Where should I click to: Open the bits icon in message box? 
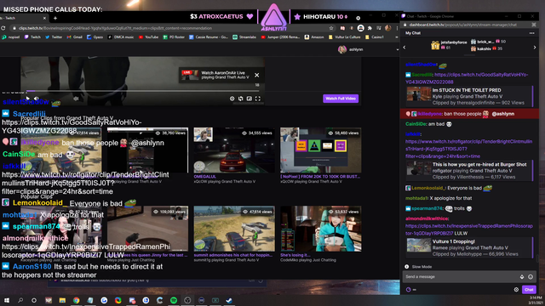click(522, 277)
